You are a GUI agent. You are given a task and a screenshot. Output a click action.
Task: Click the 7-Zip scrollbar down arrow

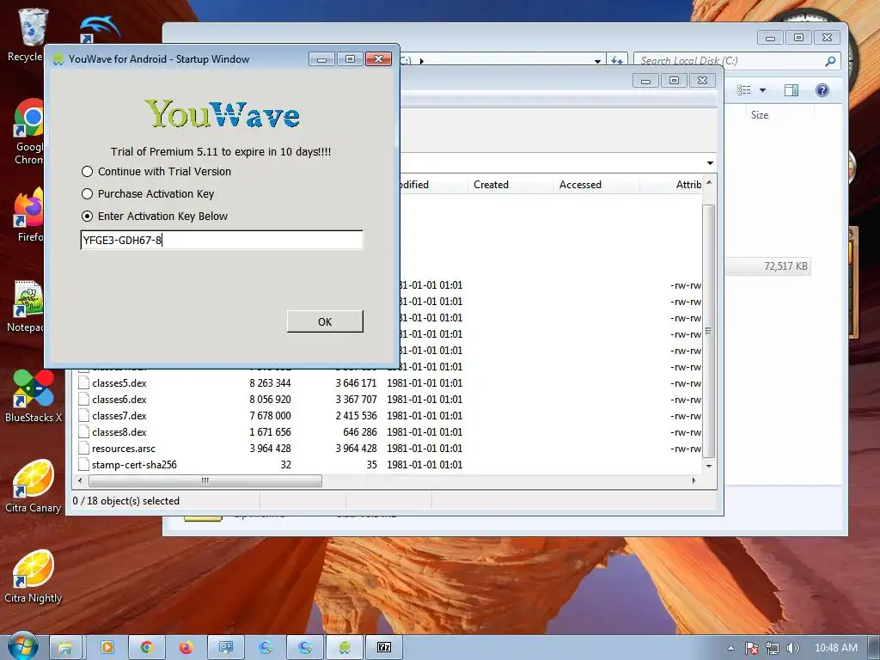tap(709, 466)
